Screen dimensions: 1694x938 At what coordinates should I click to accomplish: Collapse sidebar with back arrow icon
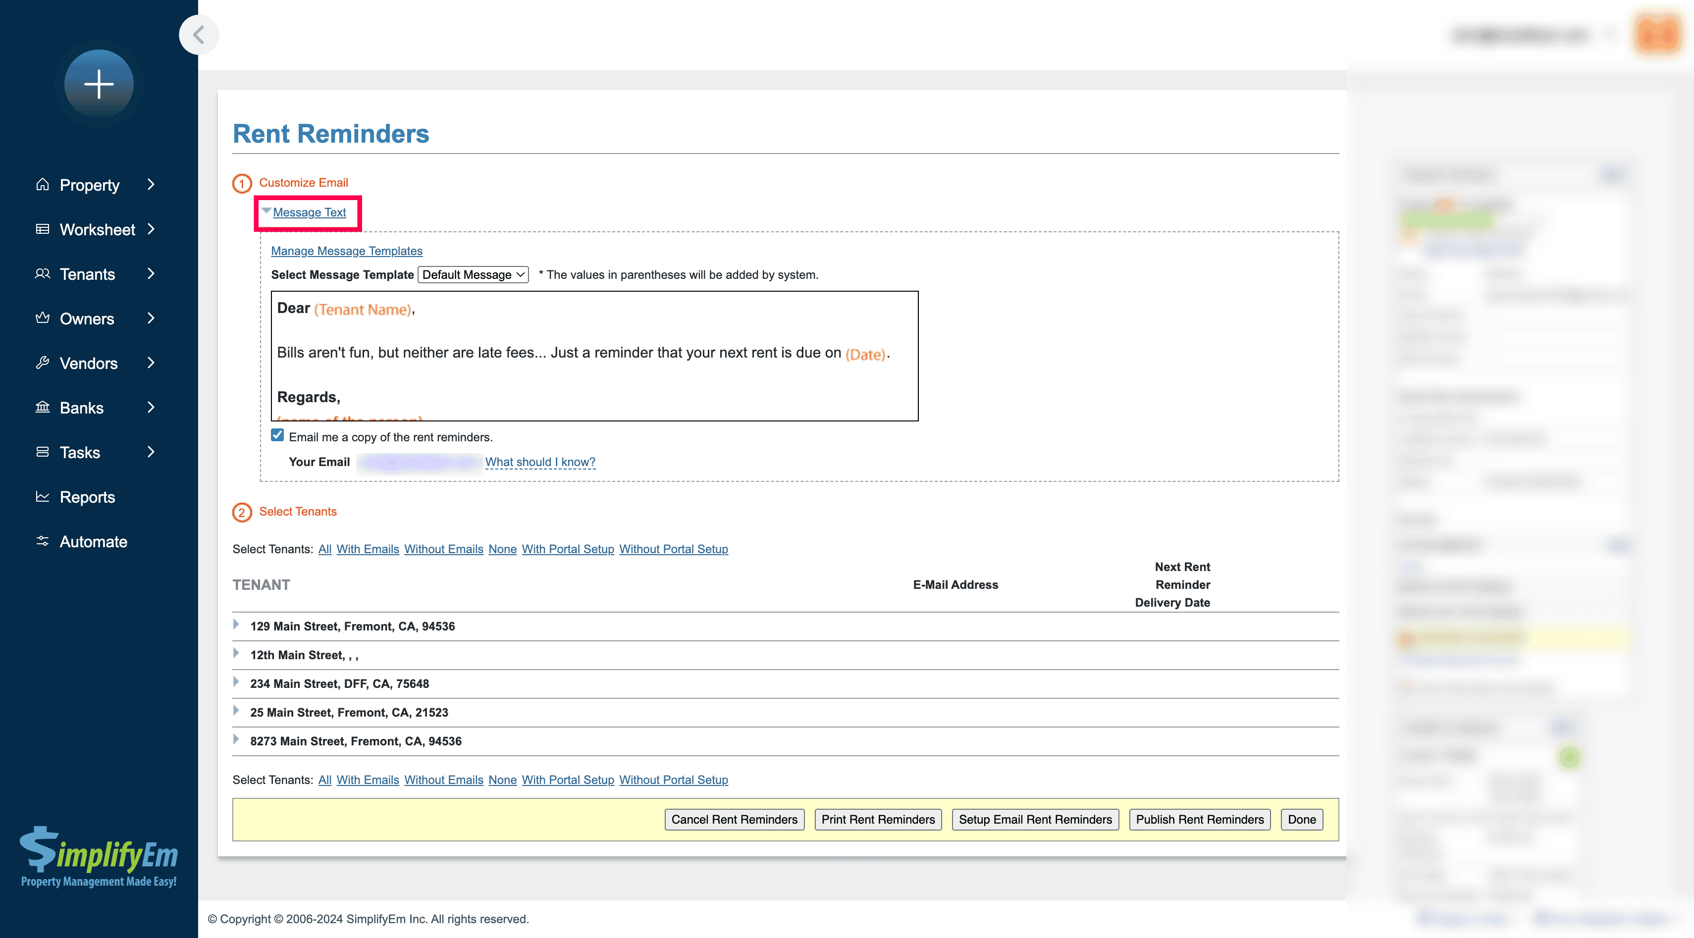click(199, 34)
